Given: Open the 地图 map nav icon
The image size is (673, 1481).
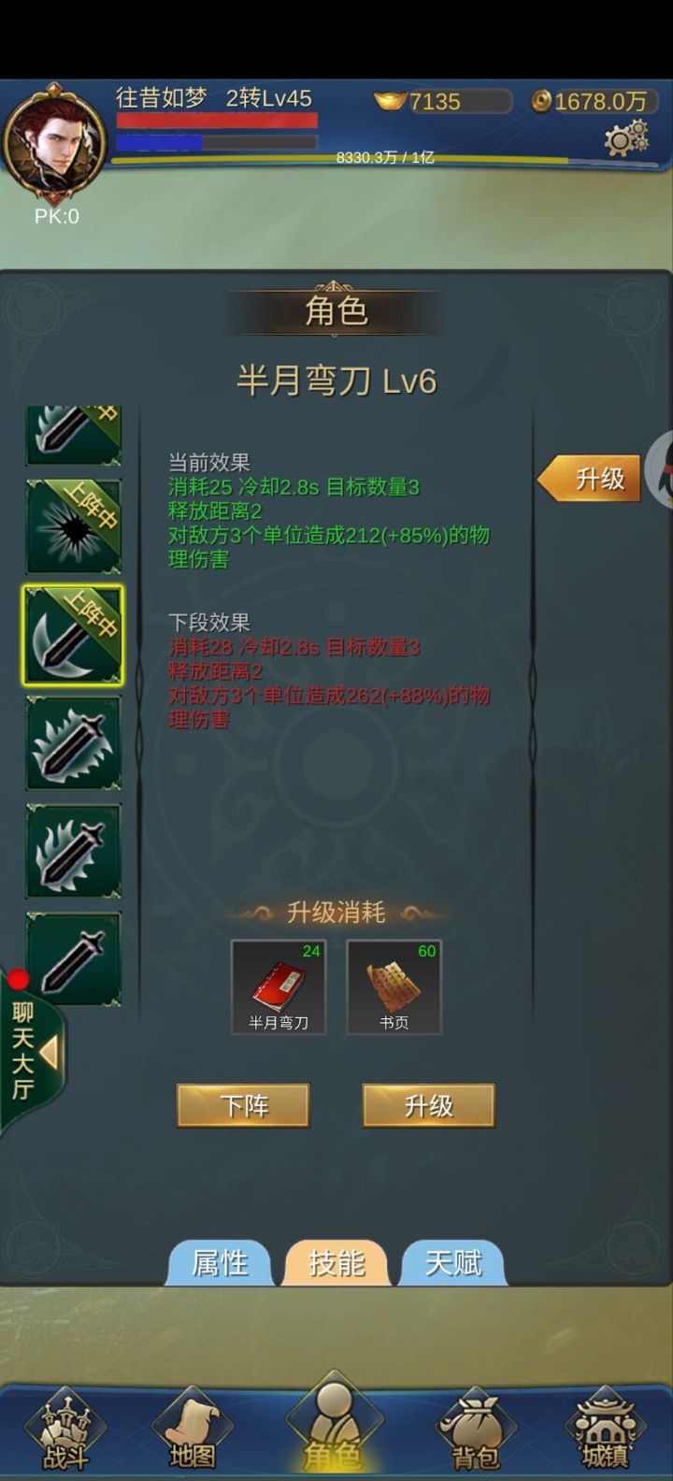Looking at the screenshot, I should pos(193,1432).
